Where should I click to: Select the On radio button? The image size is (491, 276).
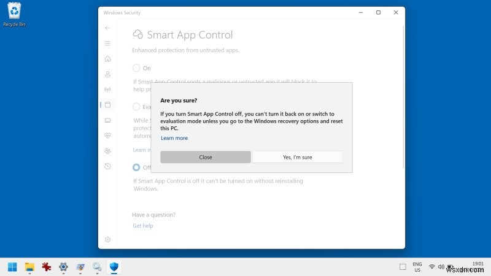(x=136, y=68)
